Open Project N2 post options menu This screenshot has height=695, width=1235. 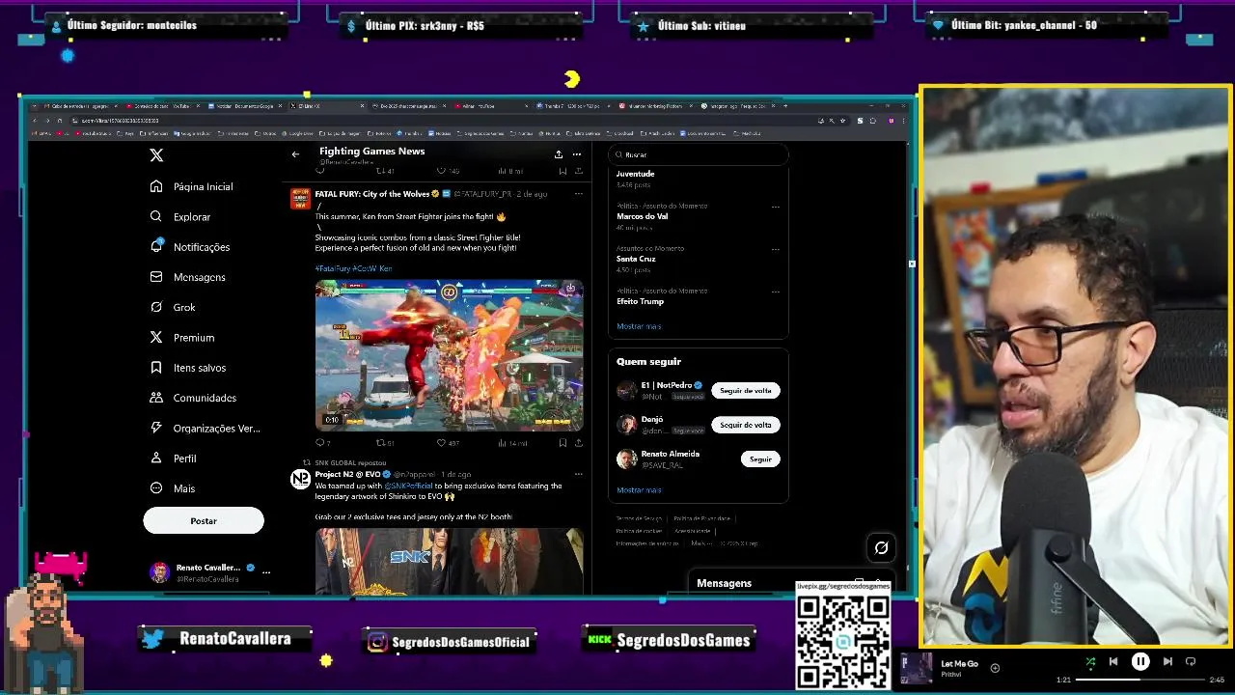(x=578, y=474)
